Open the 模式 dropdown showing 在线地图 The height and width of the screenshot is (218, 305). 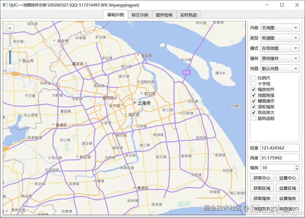tap(280, 48)
